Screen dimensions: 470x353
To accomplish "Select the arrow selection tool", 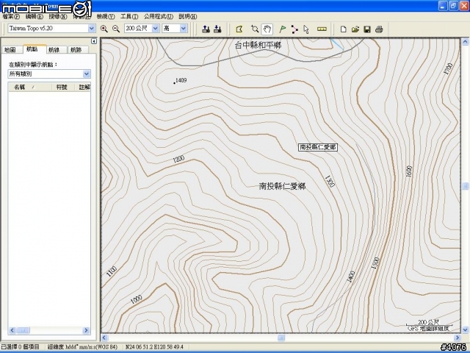I will 306,29.
